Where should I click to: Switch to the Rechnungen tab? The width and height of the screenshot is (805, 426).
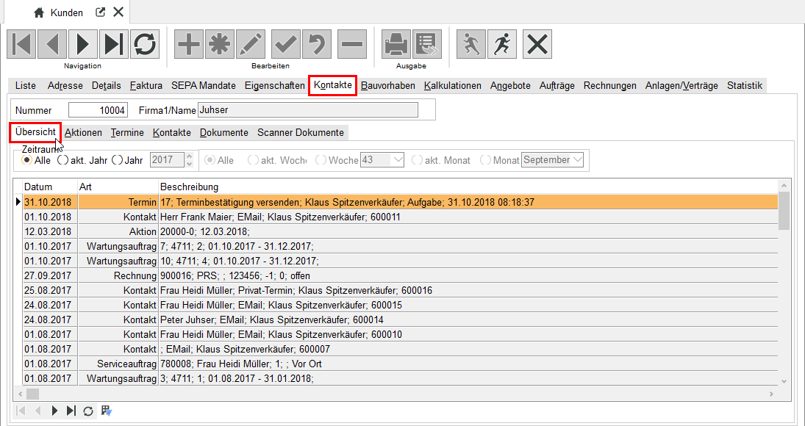point(609,85)
